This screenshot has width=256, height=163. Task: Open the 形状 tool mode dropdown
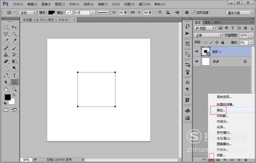pos(27,13)
